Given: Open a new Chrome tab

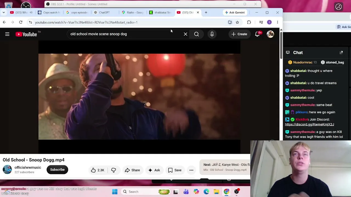Looking at the screenshot, I should [x=206, y=12].
